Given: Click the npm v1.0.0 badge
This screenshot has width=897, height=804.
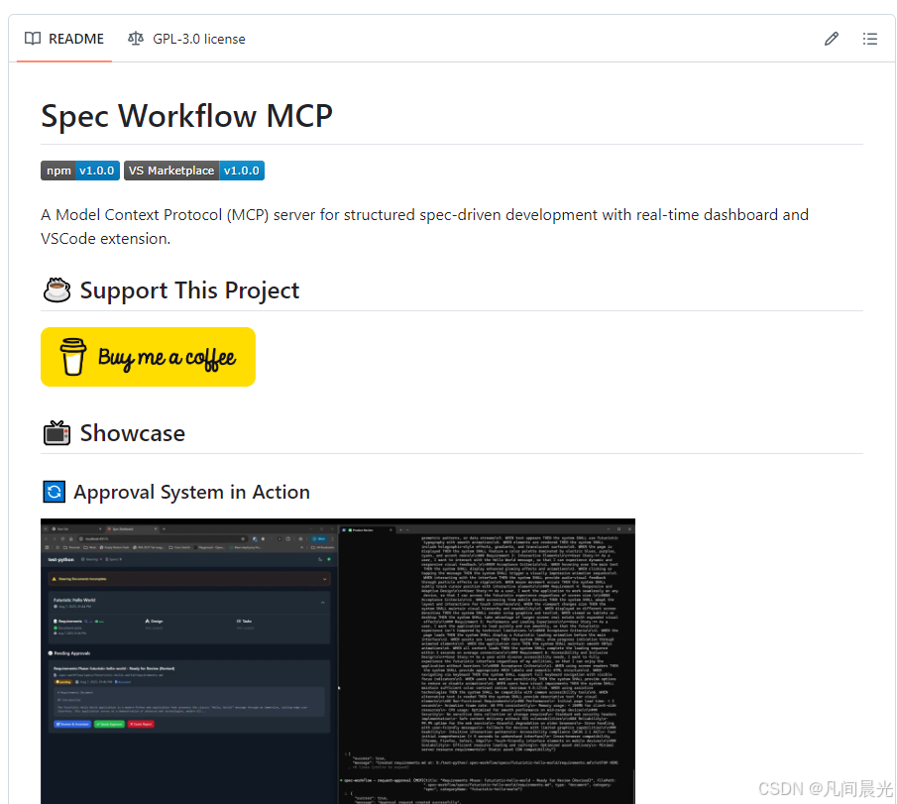Looking at the screenshot, I should (80, 171).
